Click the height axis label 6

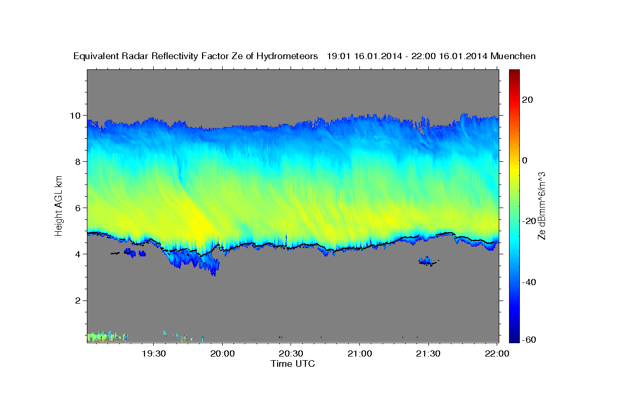click(79, 208)
